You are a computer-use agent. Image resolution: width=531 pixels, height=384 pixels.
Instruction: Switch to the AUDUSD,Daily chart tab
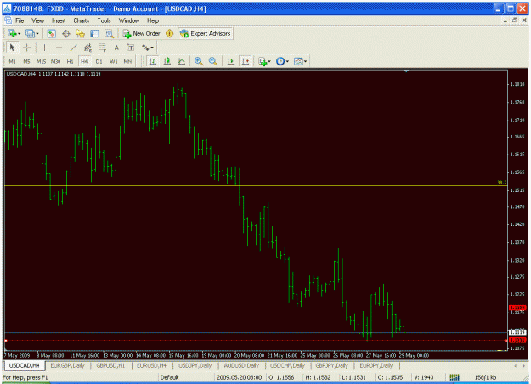coord(241,365)
